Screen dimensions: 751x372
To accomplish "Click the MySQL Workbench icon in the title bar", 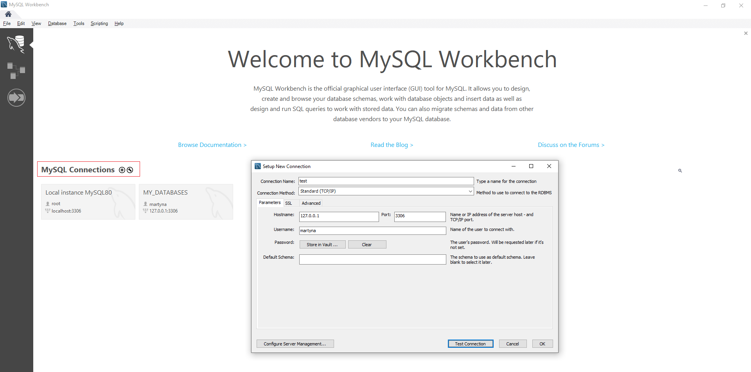I will tap(4, 4).
